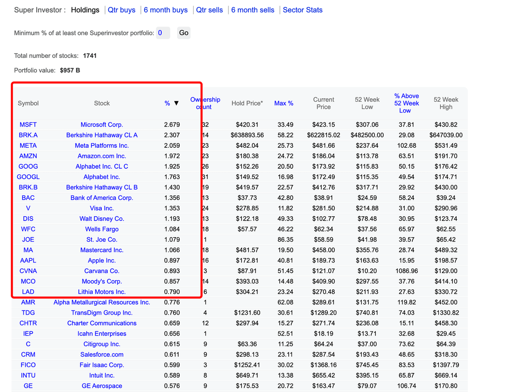513x392 pixels.
Task: Open Alpha Metallurgical Resources Inc. link
Action: 102,303
